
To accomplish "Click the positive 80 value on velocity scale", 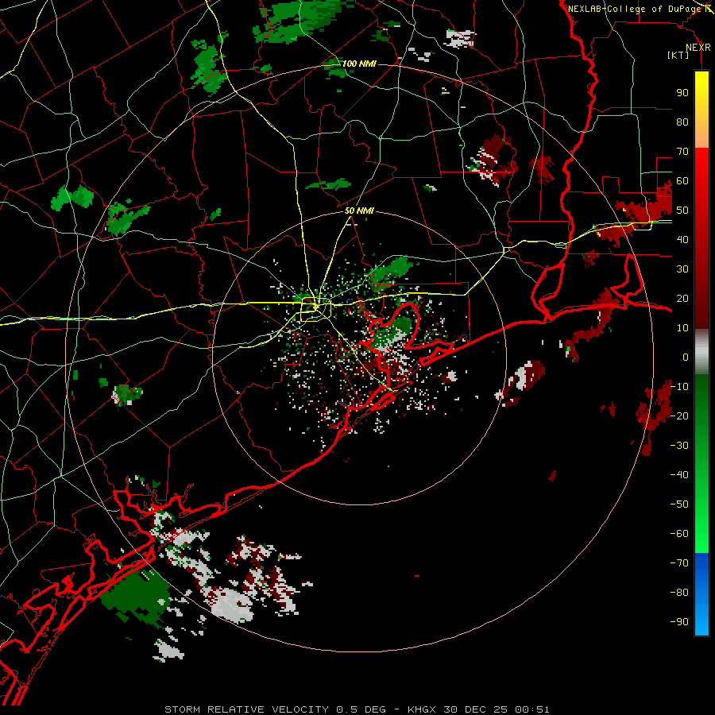I will (682, 122).
